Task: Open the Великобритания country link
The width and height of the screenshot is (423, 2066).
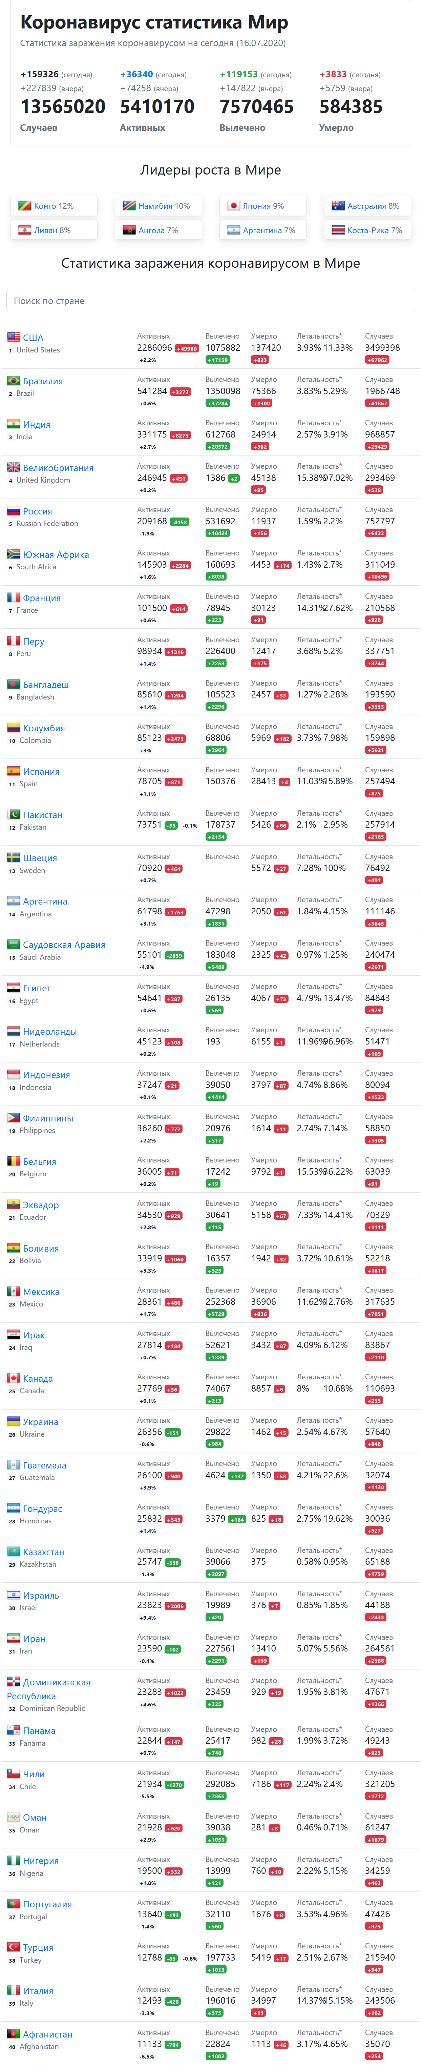Action: click(x=58, y=468)
